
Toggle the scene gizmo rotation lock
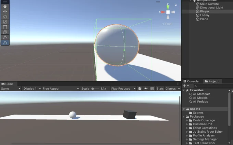(x=176, y=5)
